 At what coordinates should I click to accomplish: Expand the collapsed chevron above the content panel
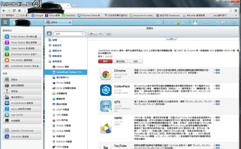click(x=171, y=39)
